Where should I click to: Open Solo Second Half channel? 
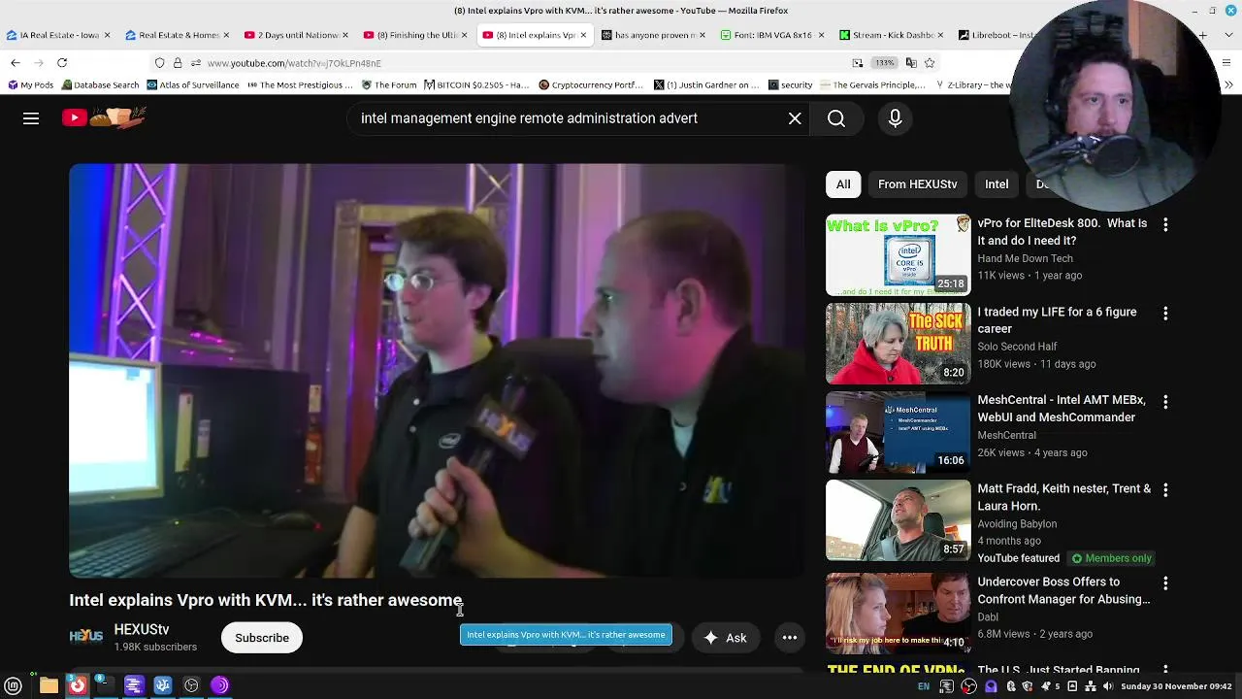[1017, 347]
